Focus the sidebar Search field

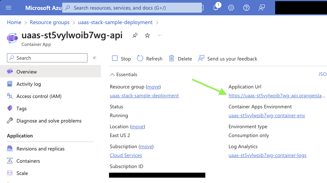(47, 58)
